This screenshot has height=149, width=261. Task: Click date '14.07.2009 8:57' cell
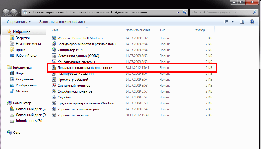(136, 91)
